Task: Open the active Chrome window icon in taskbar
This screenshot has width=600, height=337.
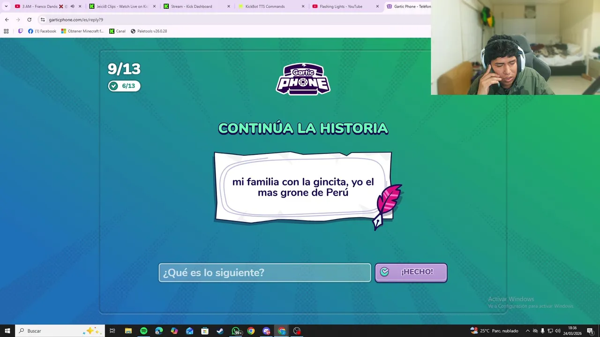Action: (x=282, y=331)
